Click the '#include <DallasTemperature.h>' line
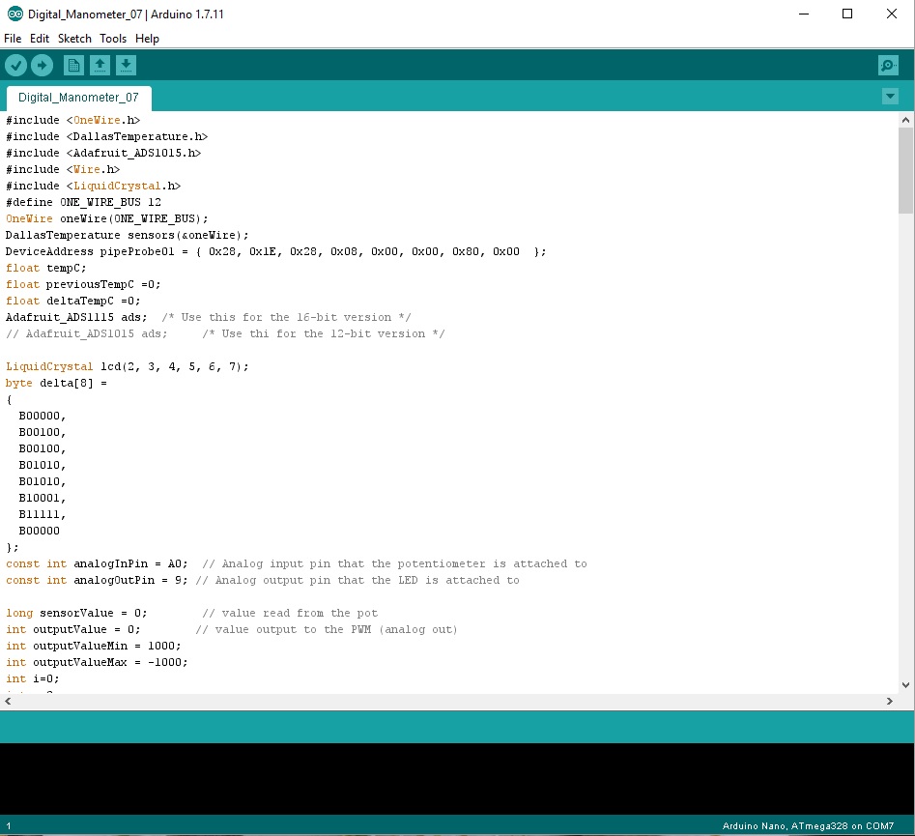The image size is (915, 836). point(107,136)
